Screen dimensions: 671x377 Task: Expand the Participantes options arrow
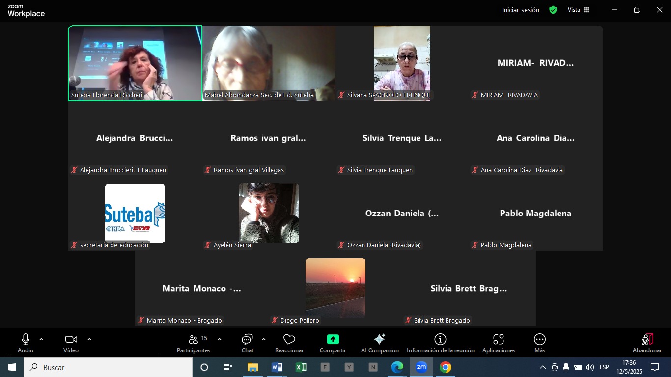[x=220, y=339]
